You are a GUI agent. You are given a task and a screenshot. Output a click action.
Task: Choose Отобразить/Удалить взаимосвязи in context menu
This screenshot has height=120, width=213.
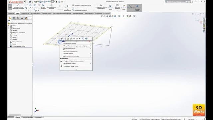[76, 61]
